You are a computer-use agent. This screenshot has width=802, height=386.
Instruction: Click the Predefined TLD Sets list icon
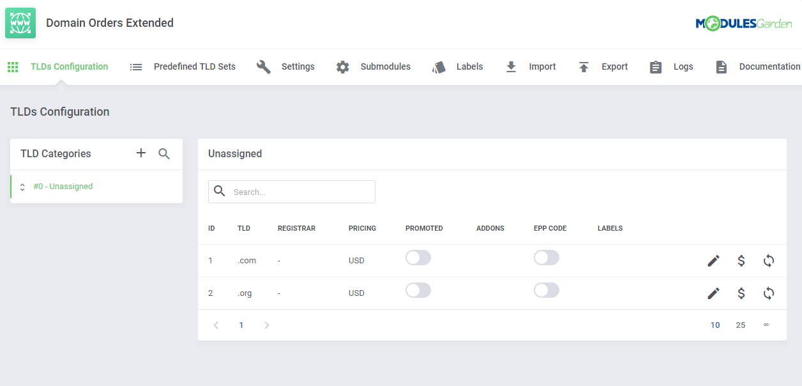click(136, 66)
